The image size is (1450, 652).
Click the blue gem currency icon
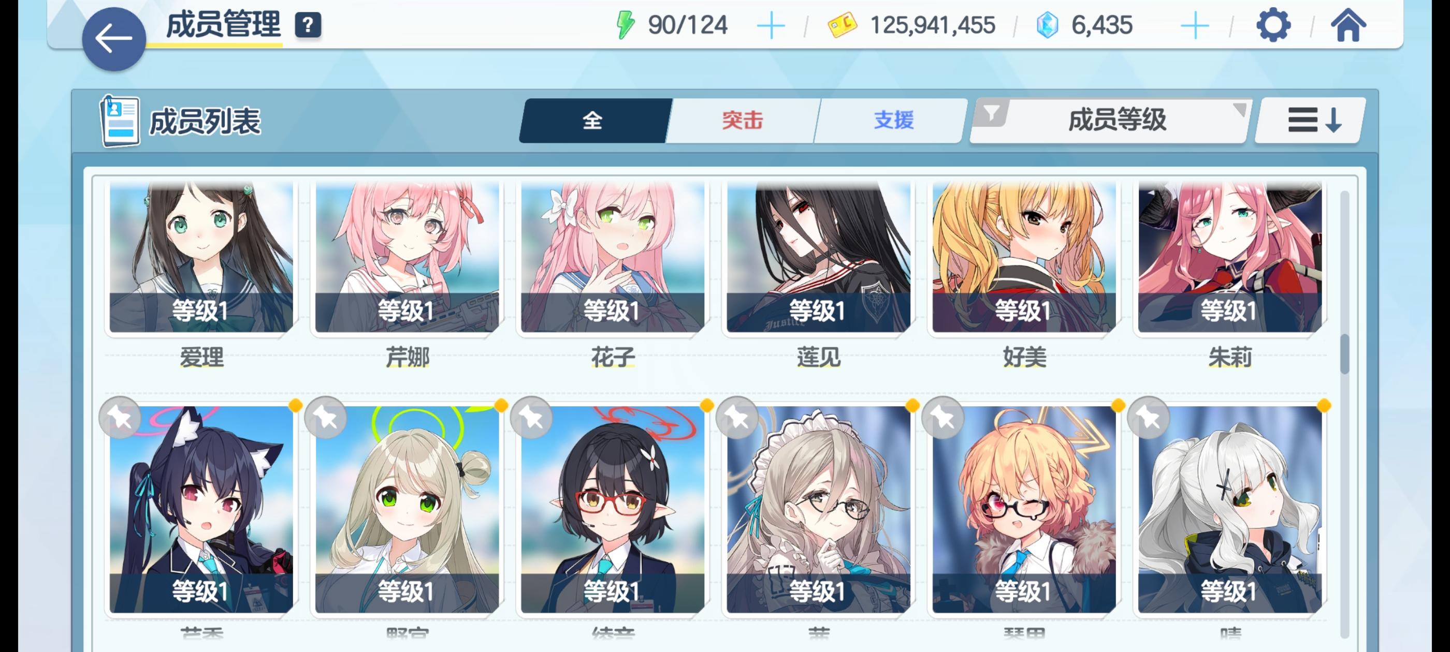point(1047,25)
